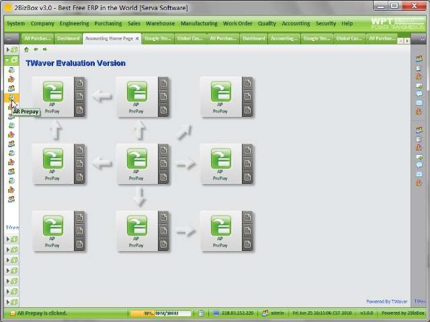The image size is (430, 322).
Task: Close the Accounting Home Page tab
Action: pos(137,39)
